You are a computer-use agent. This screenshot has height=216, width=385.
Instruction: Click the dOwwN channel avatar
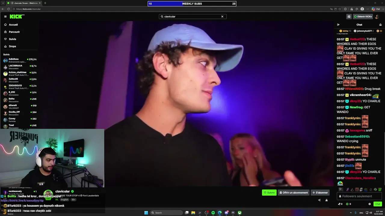[5, 106]
